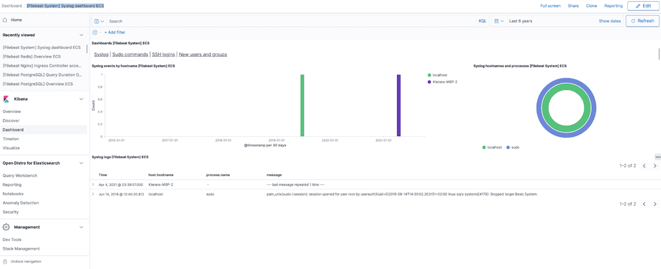Viewport: 661px width, 269px height.
Task: Open Sudo commands dashboard link
Action: pyautogui.click(x=130, y=54)
